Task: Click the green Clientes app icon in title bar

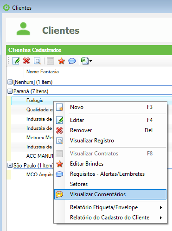Action: click(6, 7)
